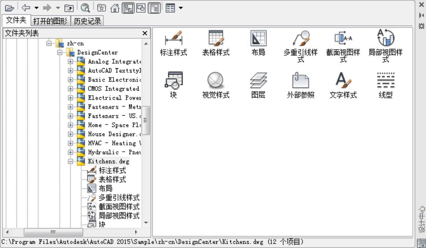Viewport: 426px width, 248px height.
Task: Toggle the tree view panel button
Action: click(128, 8)
